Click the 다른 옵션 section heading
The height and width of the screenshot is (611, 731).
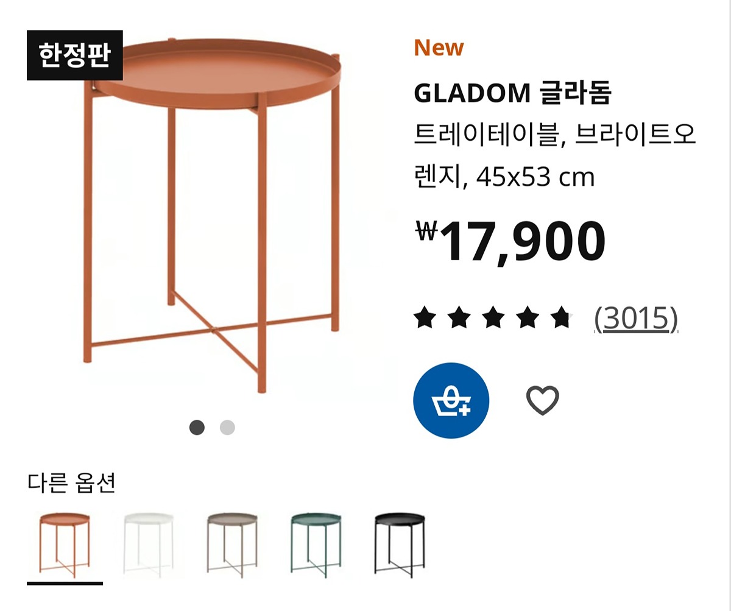(x=71, y=483)
